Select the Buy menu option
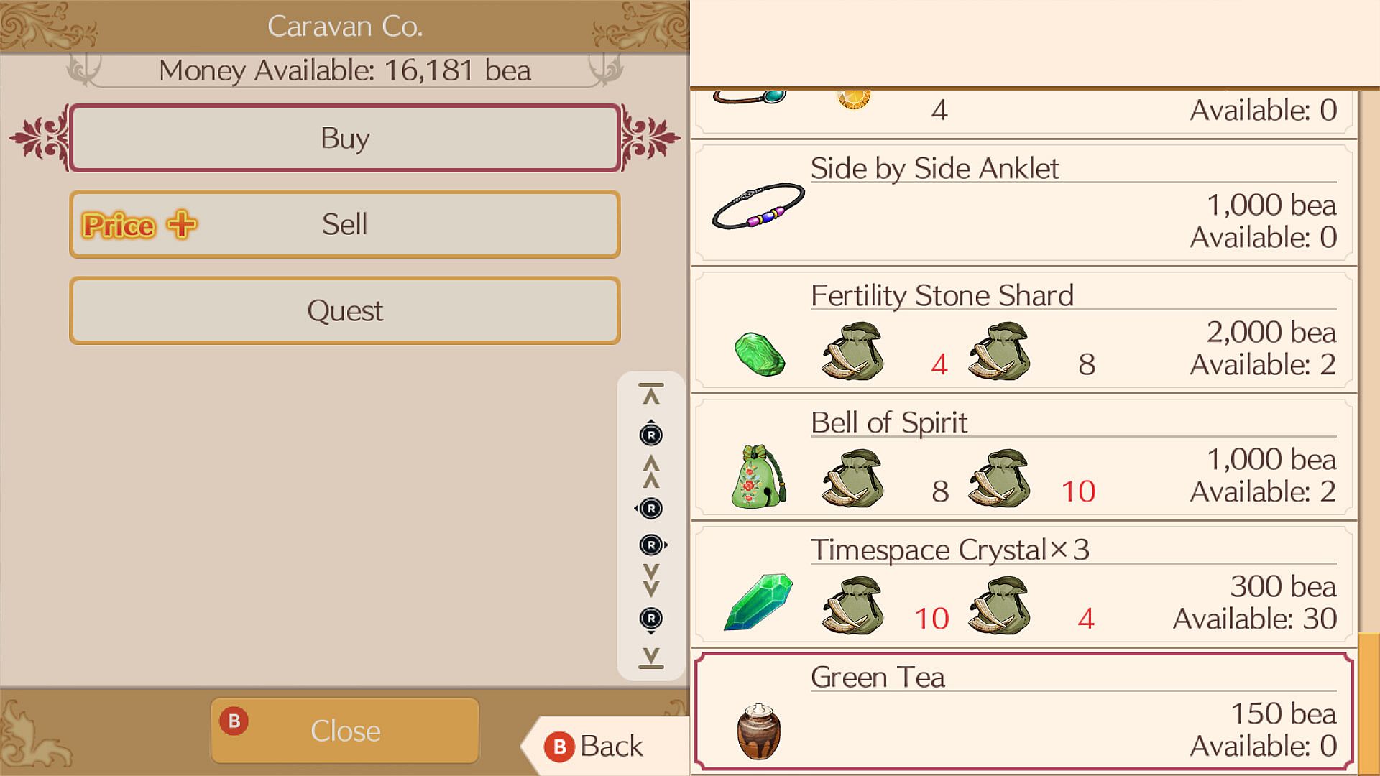 345,138
